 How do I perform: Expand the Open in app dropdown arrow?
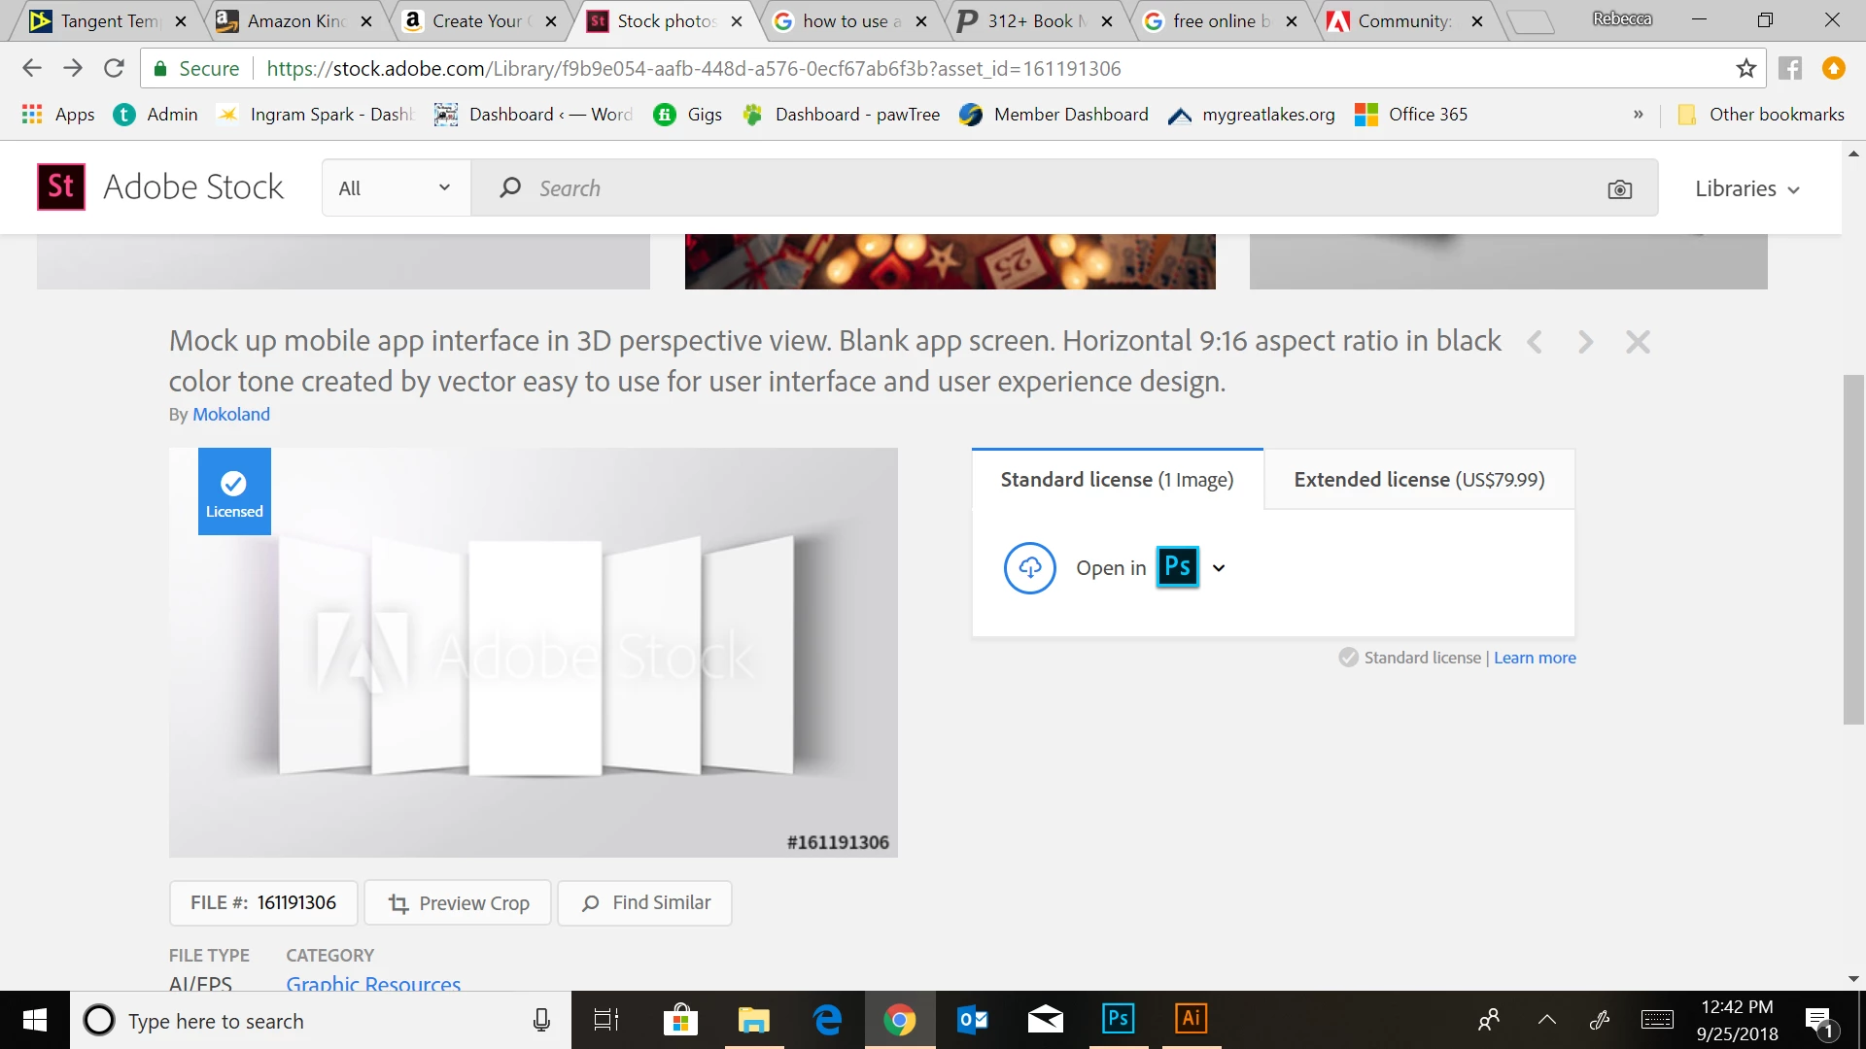pyautogui.click(x=1219, y=568)
